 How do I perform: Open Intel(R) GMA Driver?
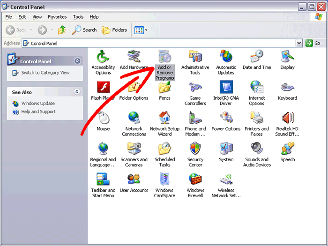pyautogui.click(x=226, y=93)
